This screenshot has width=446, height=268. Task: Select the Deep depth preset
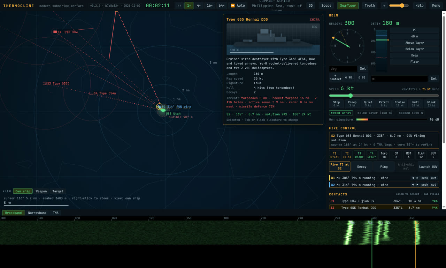click(x=415, y=55)
